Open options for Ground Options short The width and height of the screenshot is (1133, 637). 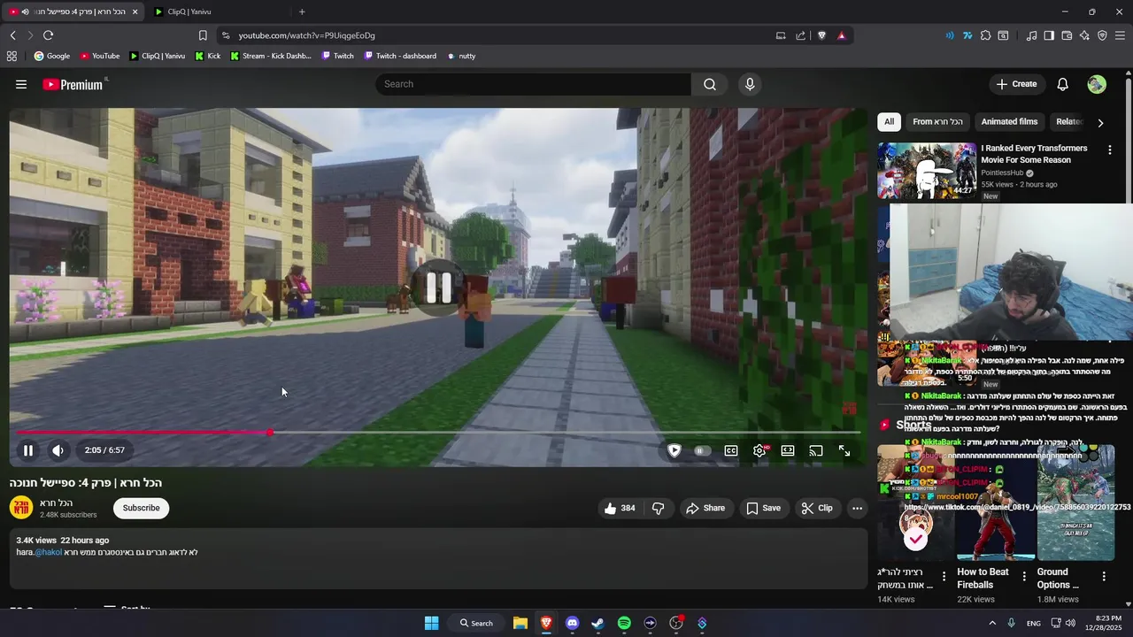[x=1104, y=576]
